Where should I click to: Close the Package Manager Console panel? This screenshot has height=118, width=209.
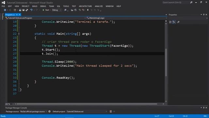click(x=206, y=108)
